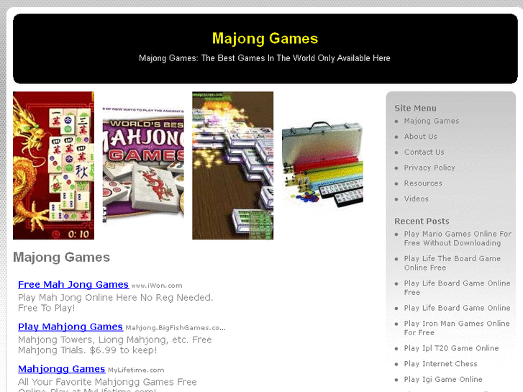The image size is (523, 392).
Task: Open About Us in Site Menu
Action: click(x=420, y=137)
